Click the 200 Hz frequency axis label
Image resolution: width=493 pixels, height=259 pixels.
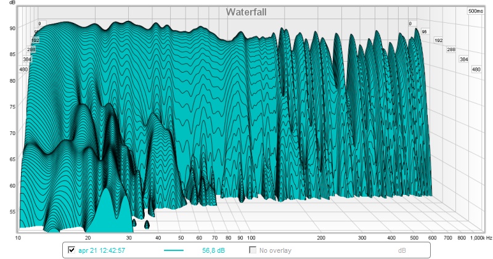point(320,238)
